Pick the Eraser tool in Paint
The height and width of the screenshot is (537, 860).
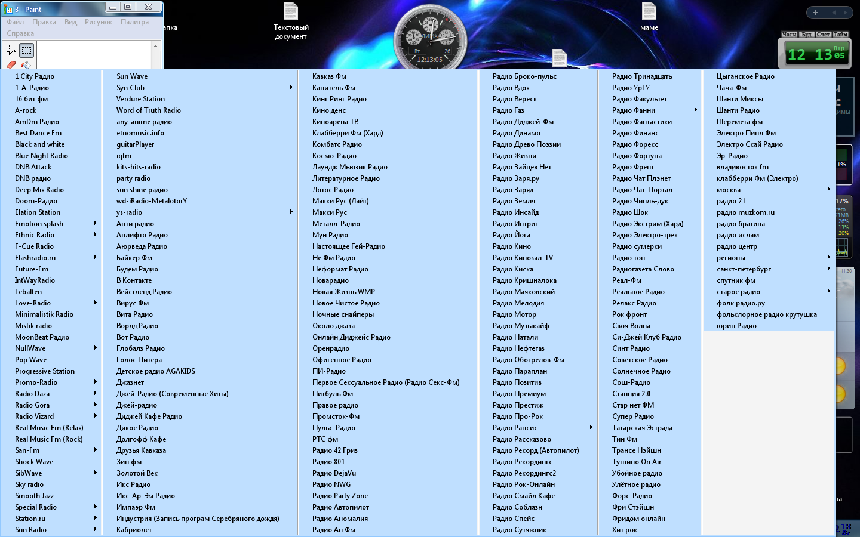pos(11,64)
